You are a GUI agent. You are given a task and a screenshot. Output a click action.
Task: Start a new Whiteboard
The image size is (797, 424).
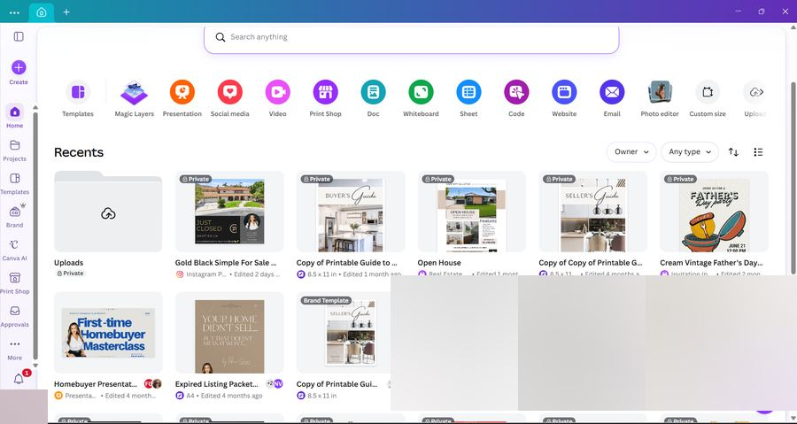pyautogui.click(x=421, y=92)
